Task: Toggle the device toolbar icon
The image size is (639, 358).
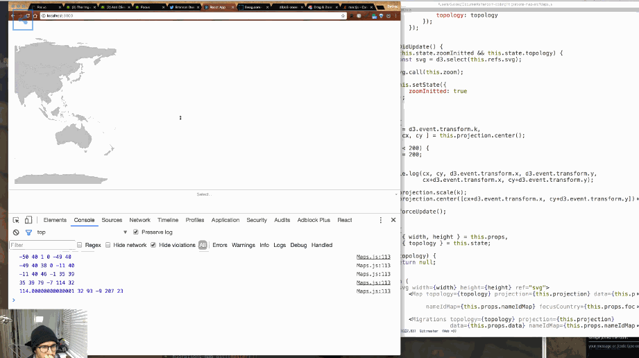Action: 28,220
